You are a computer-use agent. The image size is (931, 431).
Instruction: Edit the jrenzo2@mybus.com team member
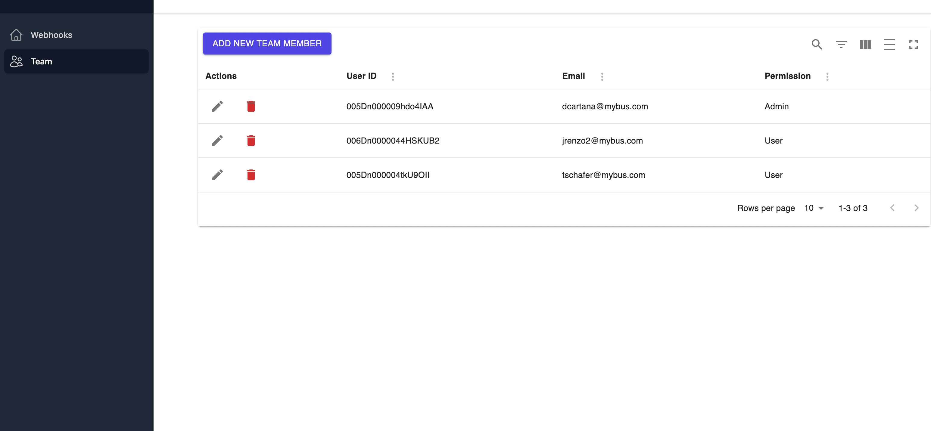[x=217, y=141]
